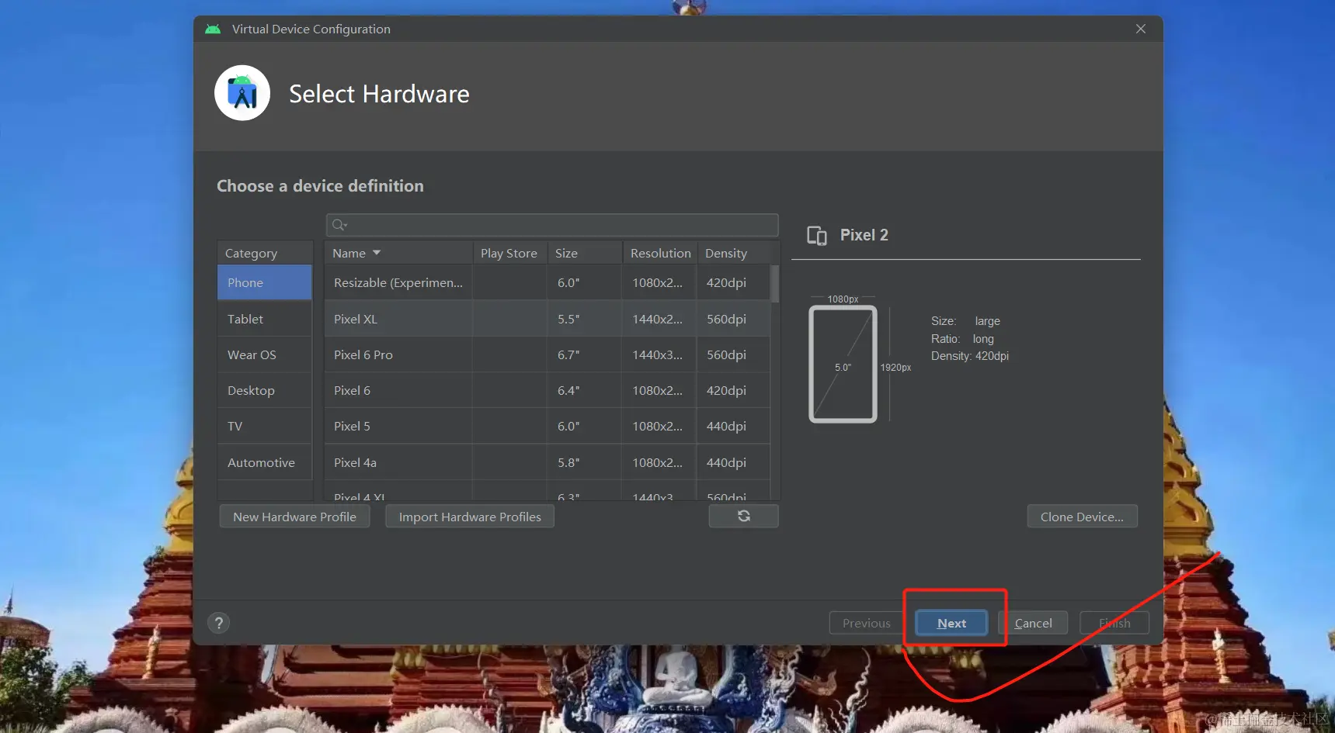Click the 440dpi density cell for Pixel 5

coord(733,426)
